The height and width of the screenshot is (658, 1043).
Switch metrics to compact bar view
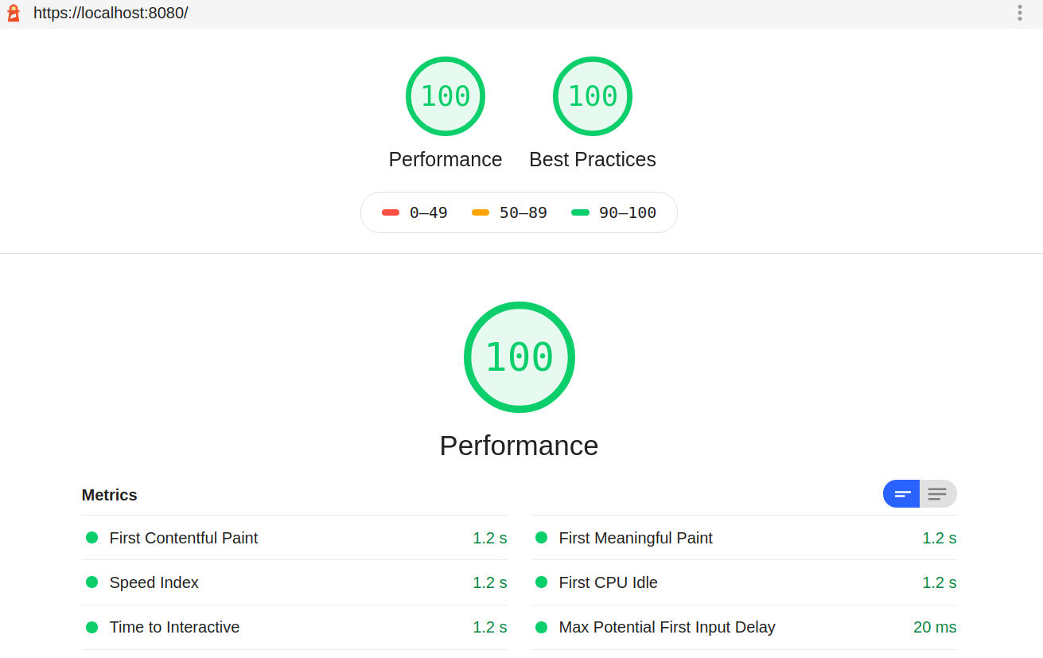(x=901, y=494)
